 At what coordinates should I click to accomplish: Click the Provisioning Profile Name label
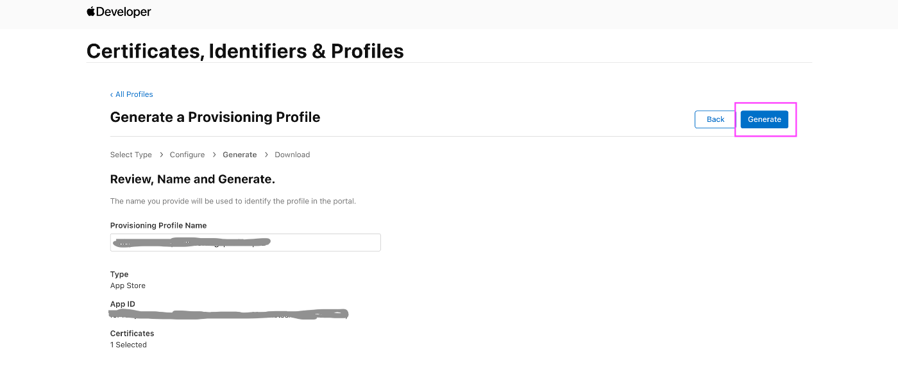[x=158, y=225]
